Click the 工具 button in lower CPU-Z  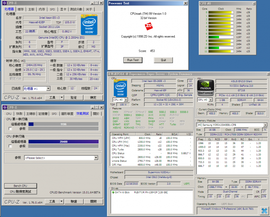tap(52, 202)
